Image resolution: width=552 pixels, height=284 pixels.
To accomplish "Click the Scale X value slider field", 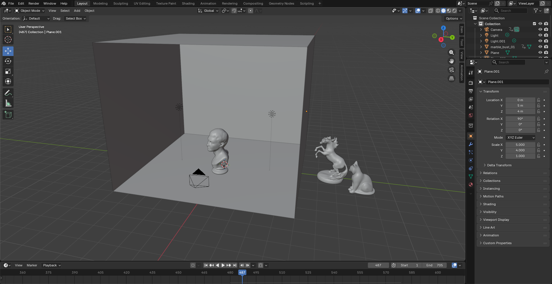I will coord(520,145).
